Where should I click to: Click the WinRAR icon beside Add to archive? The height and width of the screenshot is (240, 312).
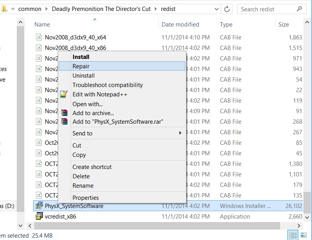64,113
